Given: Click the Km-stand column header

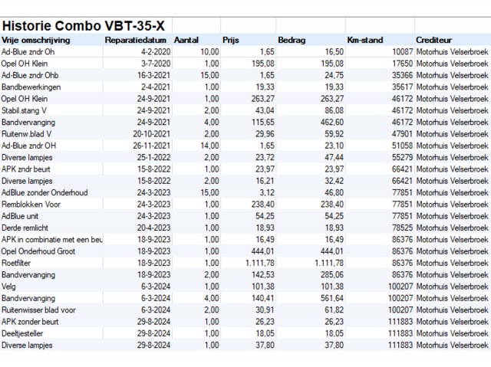Looking at the screenshot, I should (x=364, y=39).
